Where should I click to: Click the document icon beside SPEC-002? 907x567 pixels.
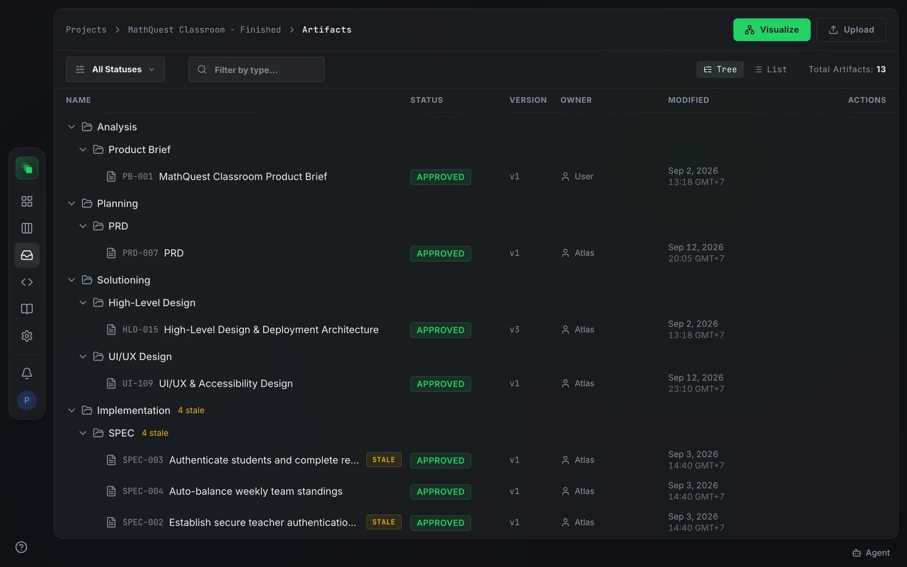[x=111, y=523]
